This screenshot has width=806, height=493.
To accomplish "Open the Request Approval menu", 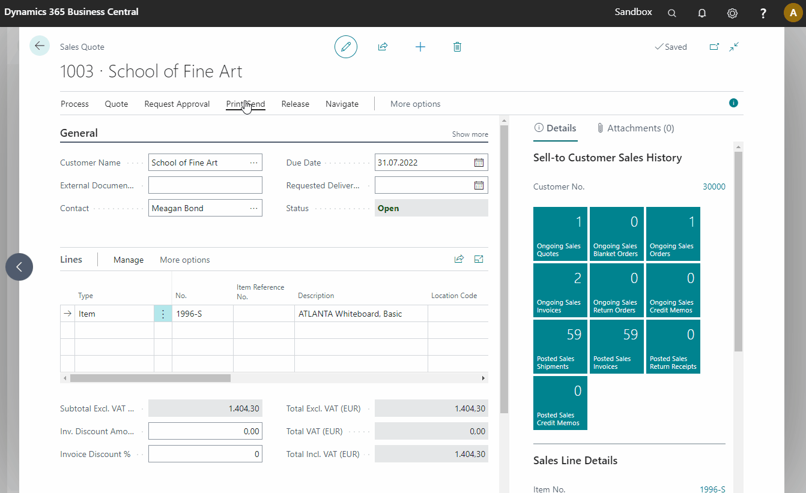I will [x=177, y=104].
